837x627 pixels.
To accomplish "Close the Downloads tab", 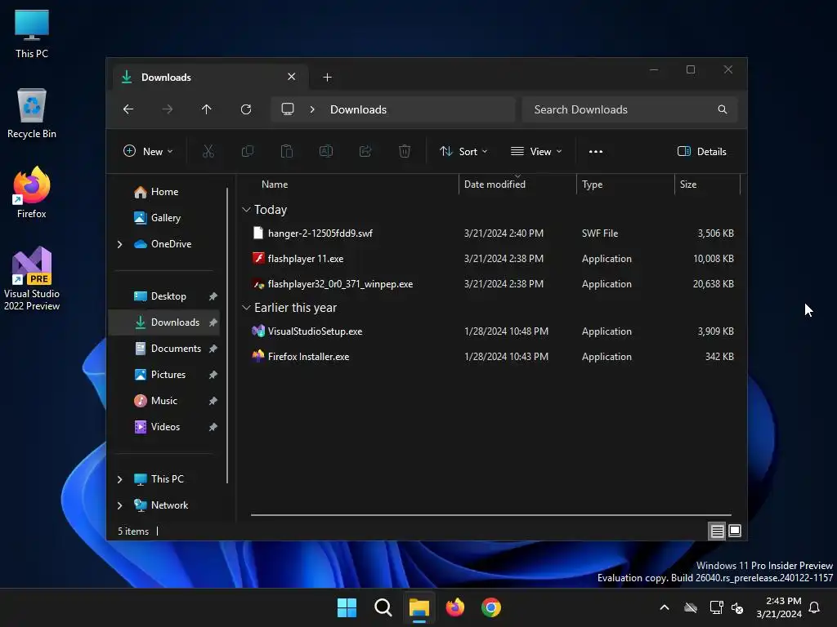I will (x=292, y=77).
